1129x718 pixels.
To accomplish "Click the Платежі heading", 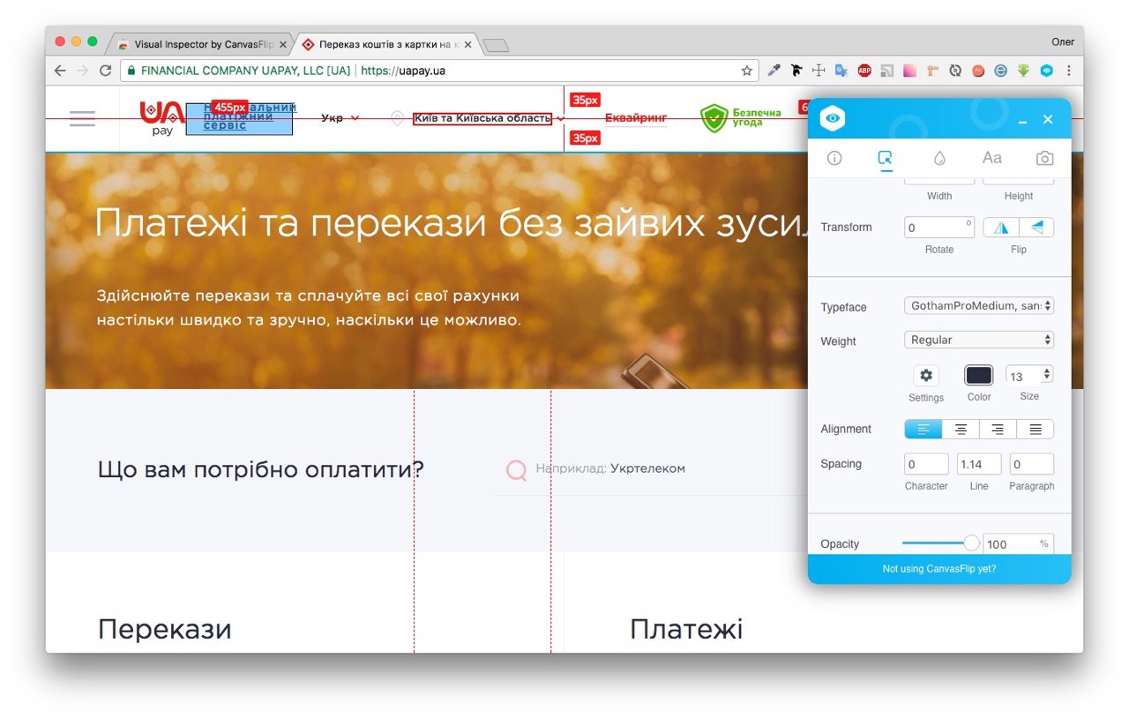I will 686,630.
